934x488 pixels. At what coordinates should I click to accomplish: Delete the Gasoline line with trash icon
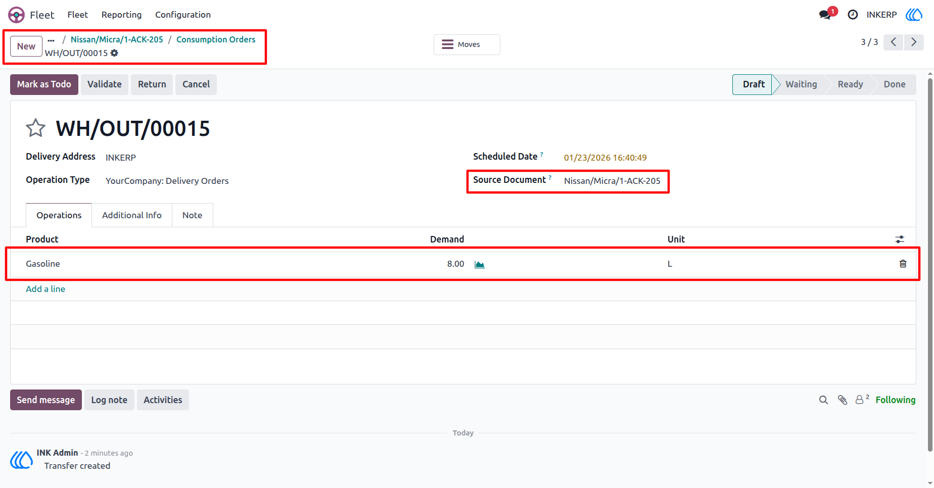click(903, 264)
